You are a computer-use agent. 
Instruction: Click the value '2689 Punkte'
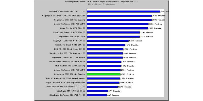(159, 16)
